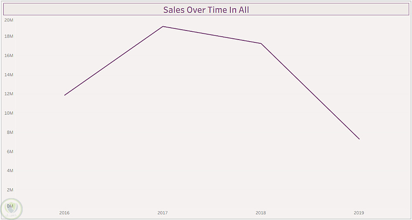Select the 2019 end point of the line

coord(359,139)
